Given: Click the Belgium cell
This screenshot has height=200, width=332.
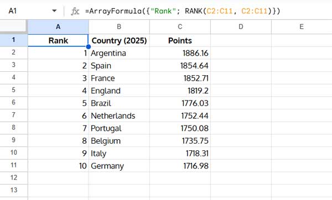Looking at the screenshot, I should point(119,140).
